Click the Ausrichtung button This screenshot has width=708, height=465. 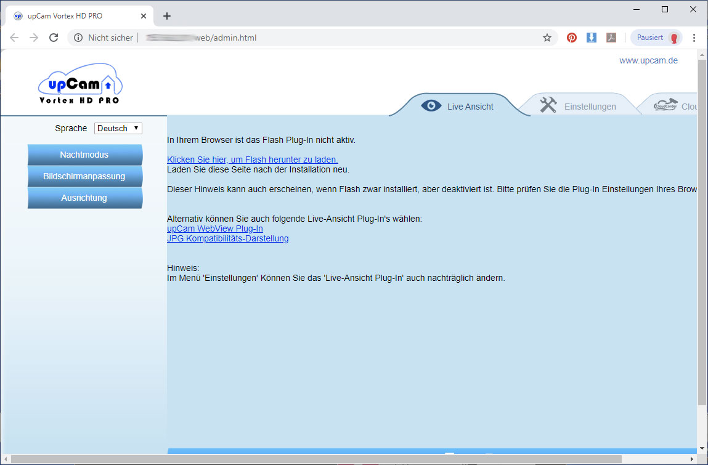click(85, 198)
